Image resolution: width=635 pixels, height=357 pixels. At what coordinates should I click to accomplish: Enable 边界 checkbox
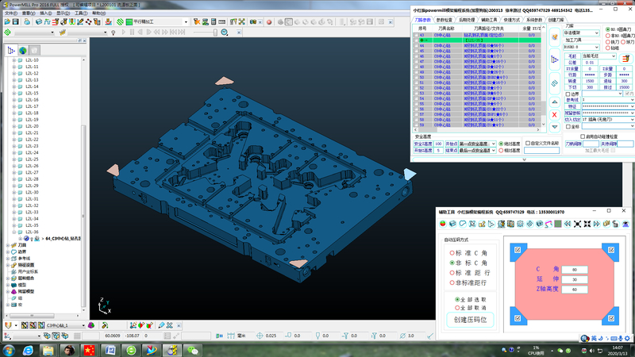[x=568, y=94]
